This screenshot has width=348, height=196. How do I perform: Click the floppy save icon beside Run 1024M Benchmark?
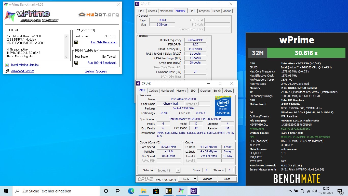click(x=76, y=63)
